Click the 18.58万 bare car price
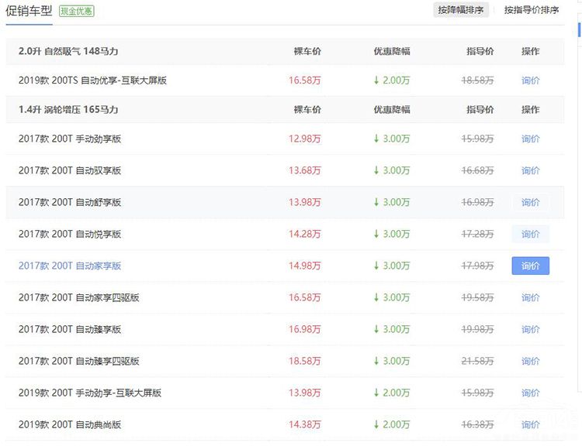582x446 pixels. tap(305, 361)
